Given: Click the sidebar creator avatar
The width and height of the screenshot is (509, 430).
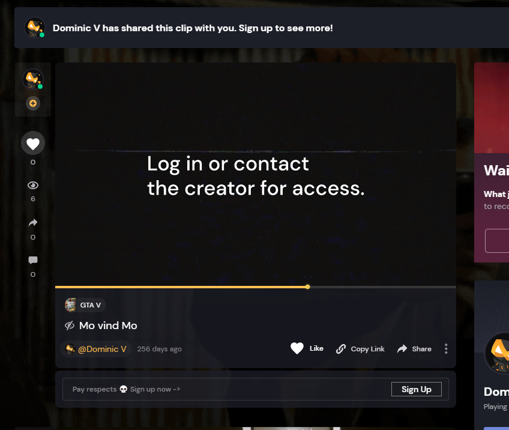Looking at the screenshot, I should 33,79.
